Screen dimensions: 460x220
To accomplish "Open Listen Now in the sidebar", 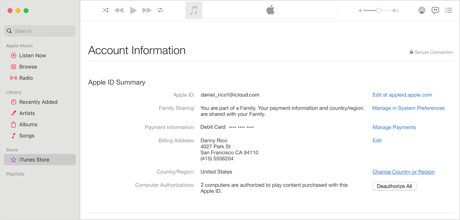I will [x=33, y=55].
